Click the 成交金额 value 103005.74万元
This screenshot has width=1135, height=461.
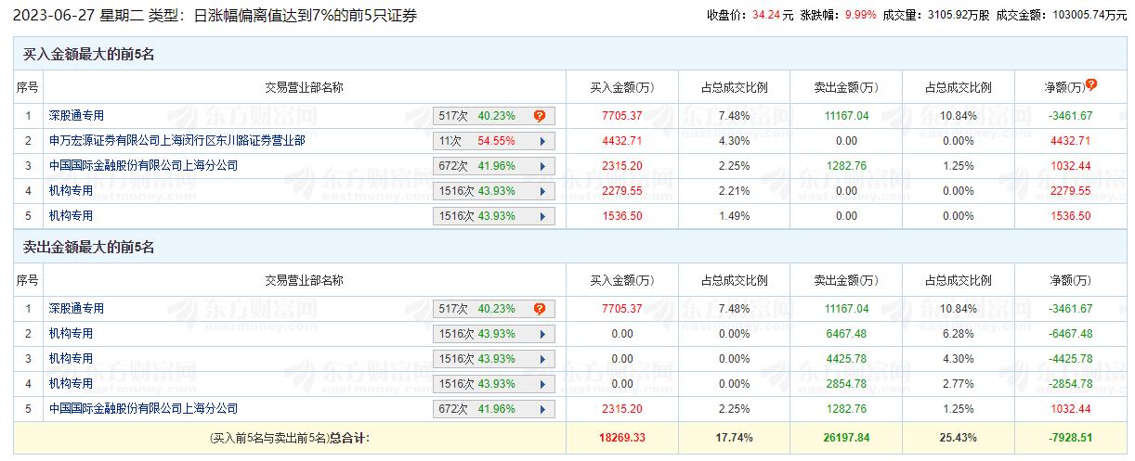1088,15
